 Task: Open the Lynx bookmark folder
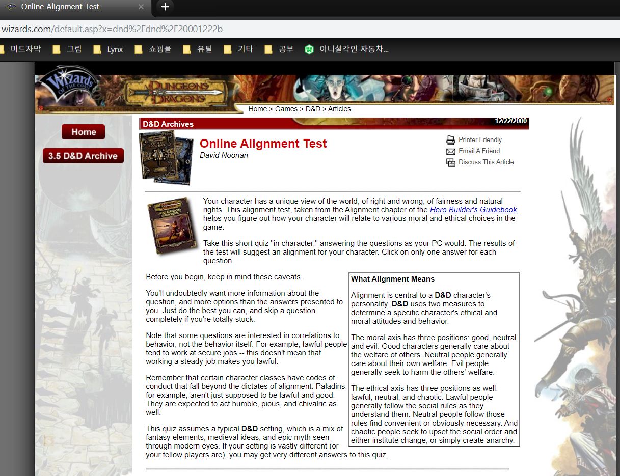tap(109, 49)
